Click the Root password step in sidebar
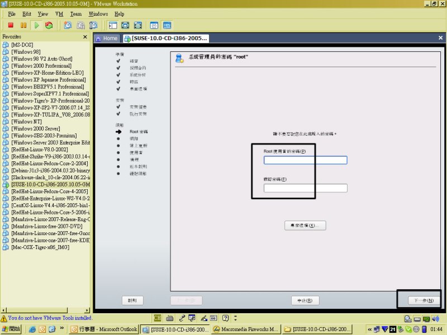This screenshot has height=335, width=447. click(x=139, y=132)
